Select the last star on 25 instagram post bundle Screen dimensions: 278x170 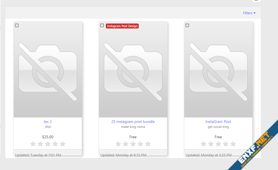click(148, 144)
